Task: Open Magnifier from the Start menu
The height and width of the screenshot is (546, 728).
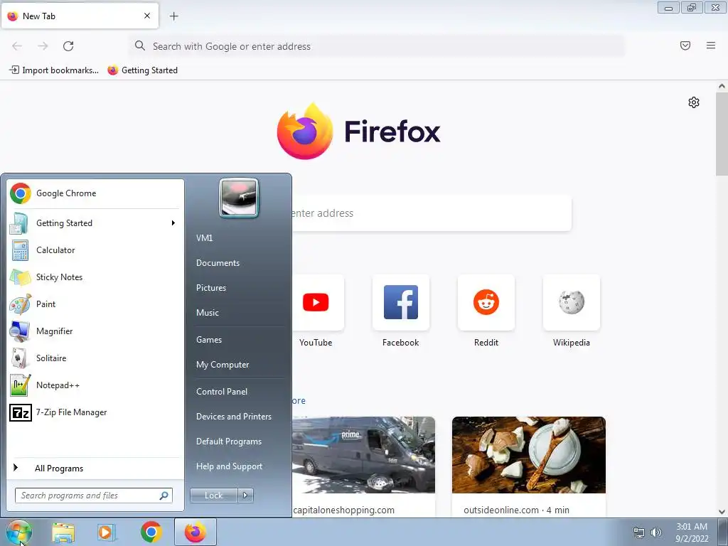Action: point(95,331)
